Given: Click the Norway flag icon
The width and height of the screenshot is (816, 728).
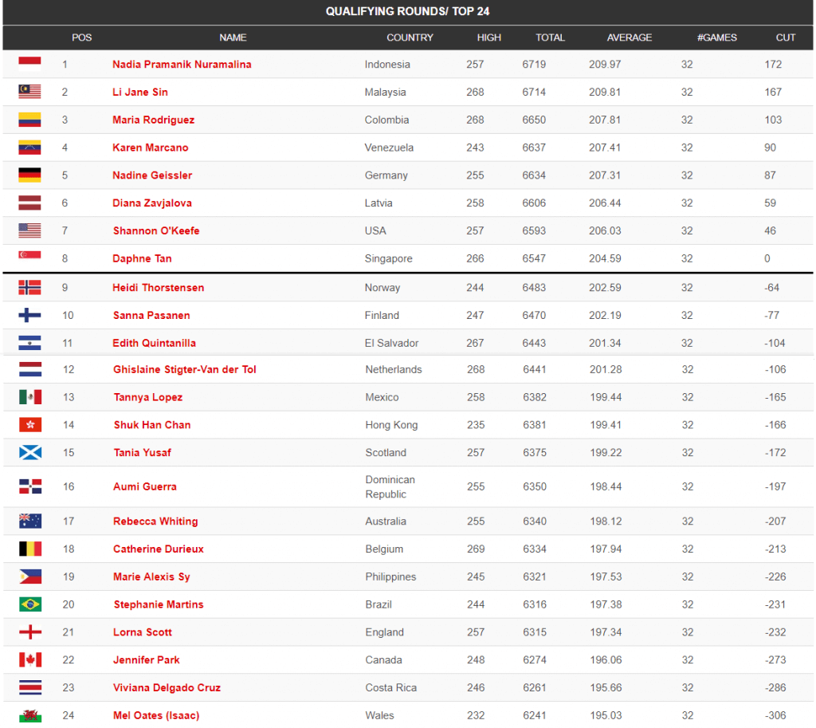Looking at the screenshot, I should 29,287.
